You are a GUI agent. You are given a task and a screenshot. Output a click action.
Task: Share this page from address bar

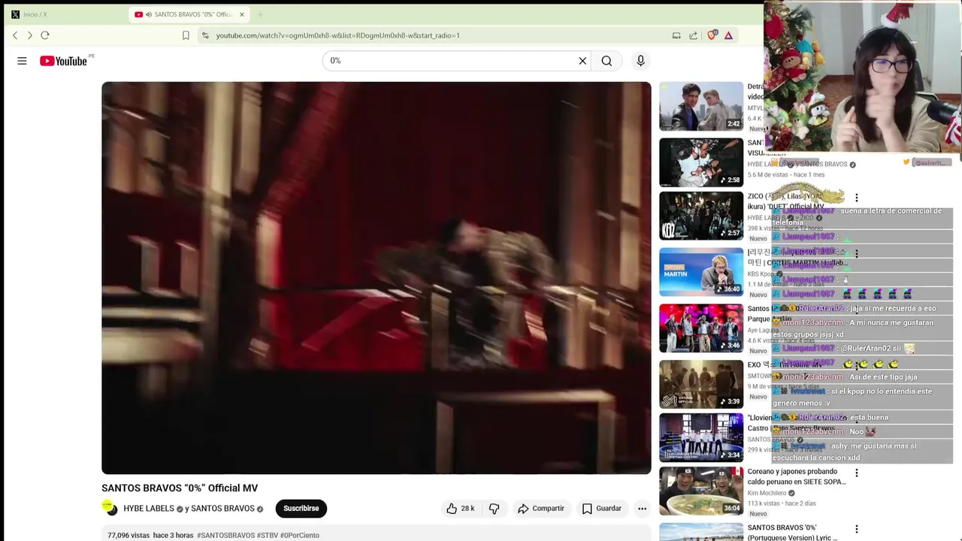[693, 35]
